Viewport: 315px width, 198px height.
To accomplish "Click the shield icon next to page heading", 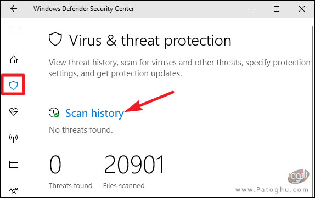I will click(x=55, y=39).
